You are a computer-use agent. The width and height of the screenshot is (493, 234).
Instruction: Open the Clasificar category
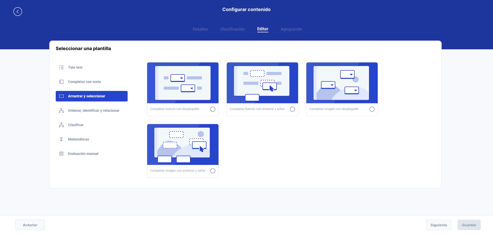(92, 125)
